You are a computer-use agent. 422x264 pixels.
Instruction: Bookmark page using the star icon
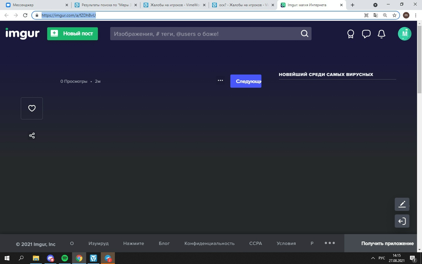394,15
